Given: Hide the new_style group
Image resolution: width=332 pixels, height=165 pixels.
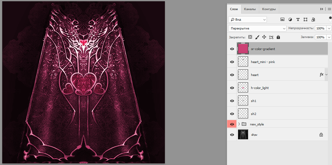Looking at the screenshot, I should point(232,124).
